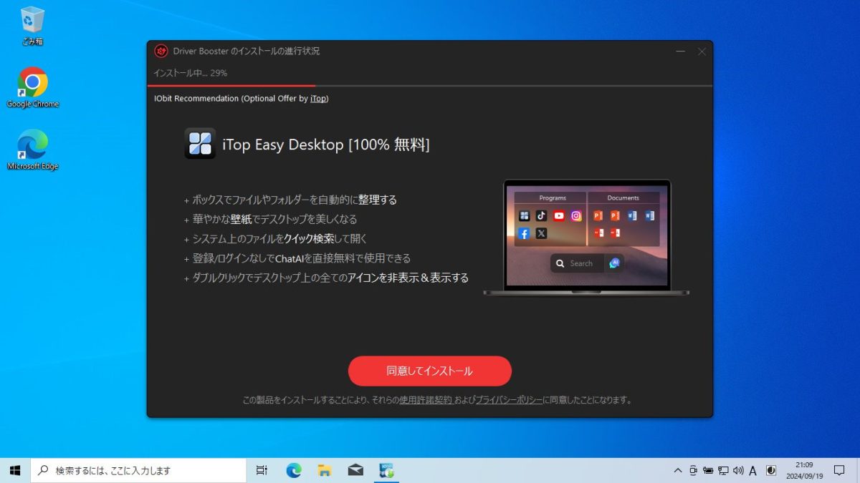Click the インストール中... 29% status text

[x=190, y=73]
